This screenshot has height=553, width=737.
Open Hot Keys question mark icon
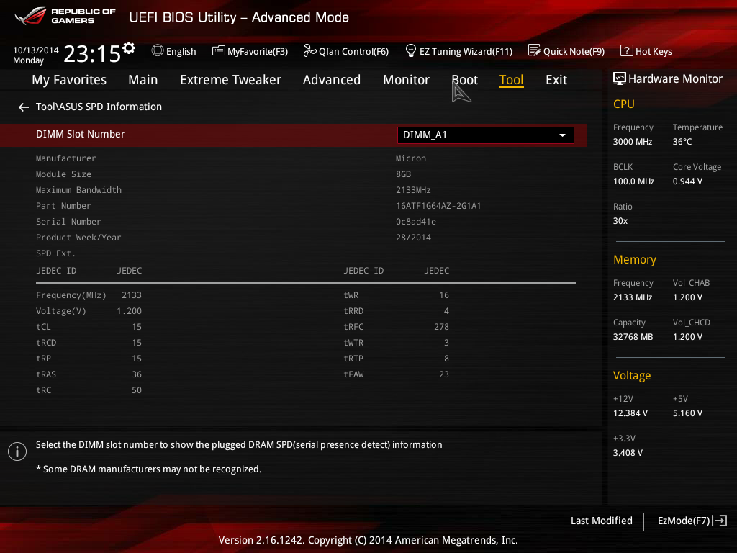pyautogui.click(x=627, y=50)
